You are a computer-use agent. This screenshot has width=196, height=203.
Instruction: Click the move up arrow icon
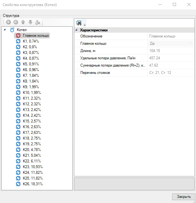pyautogui.click(x=23, y=22)
